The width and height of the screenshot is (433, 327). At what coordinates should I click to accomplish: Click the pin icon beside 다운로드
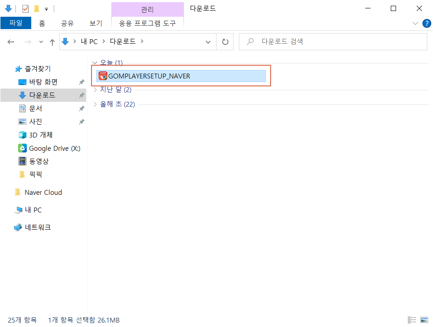(81, 95)
